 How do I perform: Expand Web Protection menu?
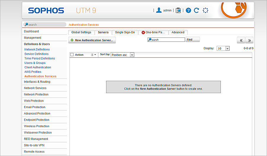click(x=44, y=101)
